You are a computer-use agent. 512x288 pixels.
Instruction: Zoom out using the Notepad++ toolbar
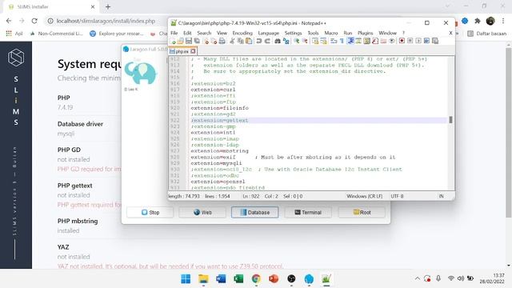305,41
